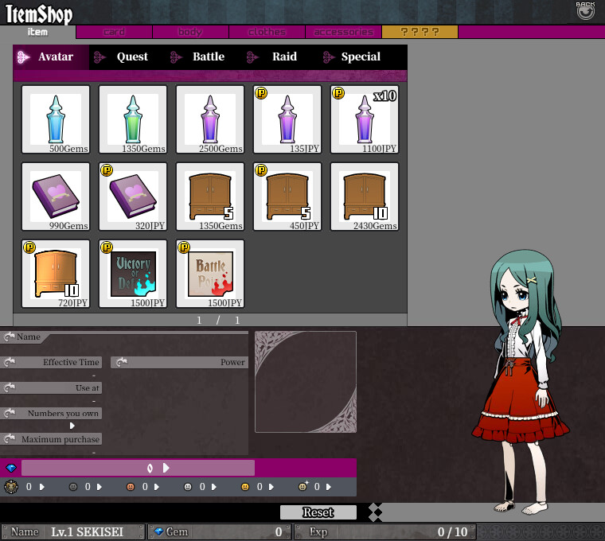The height and width of the screenshot is (541, 605).
Task: Click the Use at label
Action: click(51, 388)
